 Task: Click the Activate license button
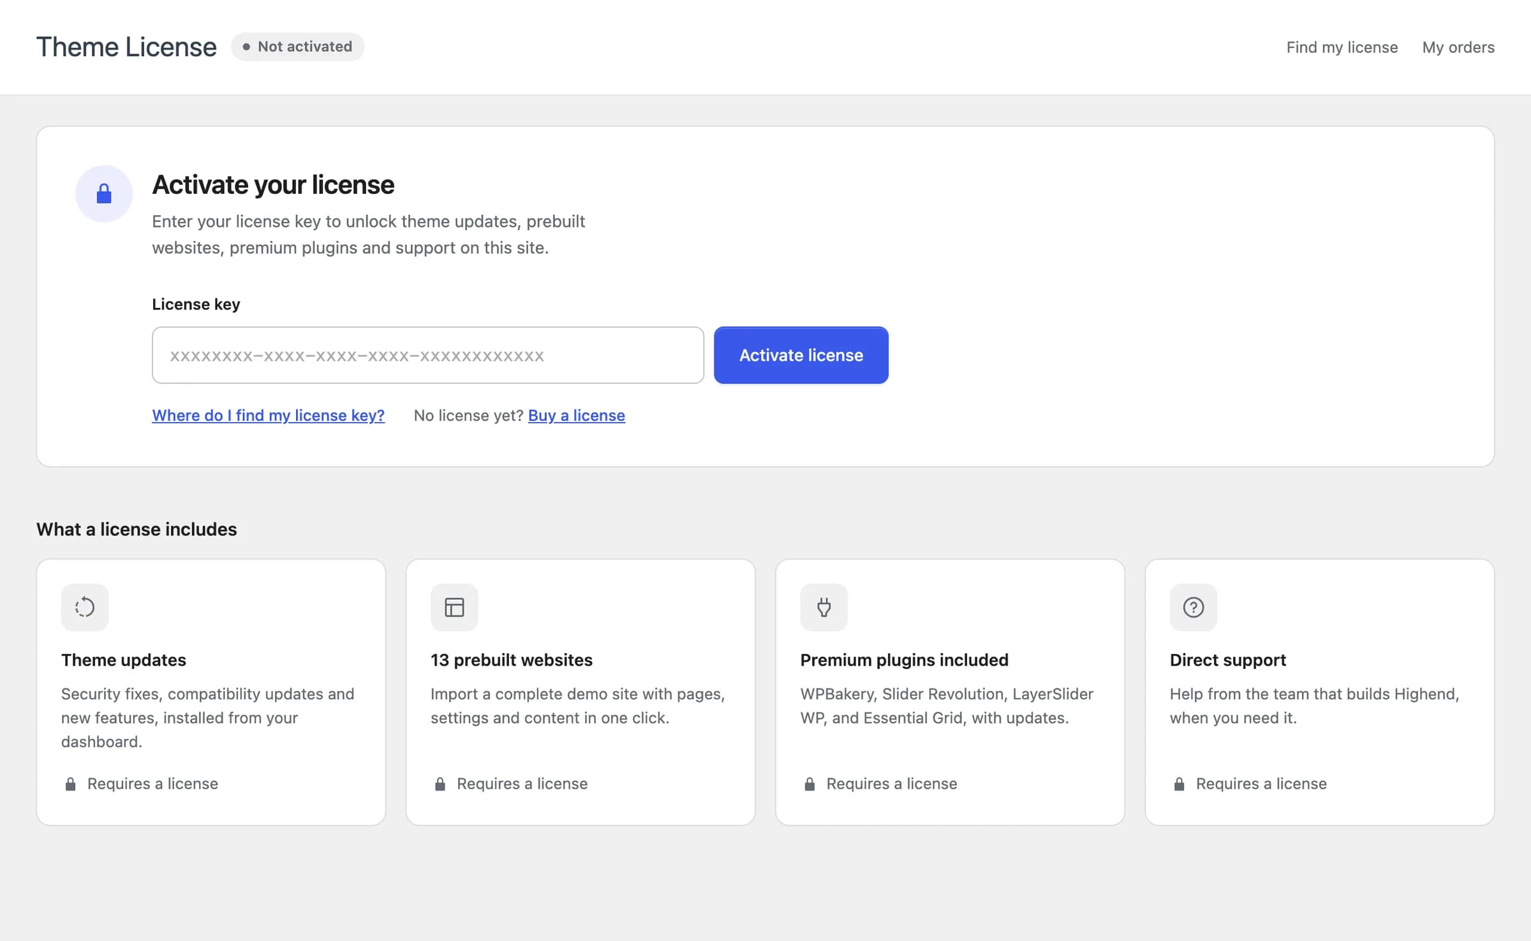click(801, 355)
